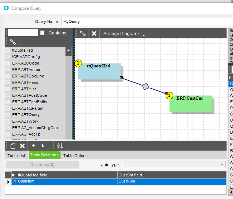The width and height of the screenshot is (233, 199).
Task: Select ERP.ABTPostEntity in the table list
Action: [x=30, y=102]
